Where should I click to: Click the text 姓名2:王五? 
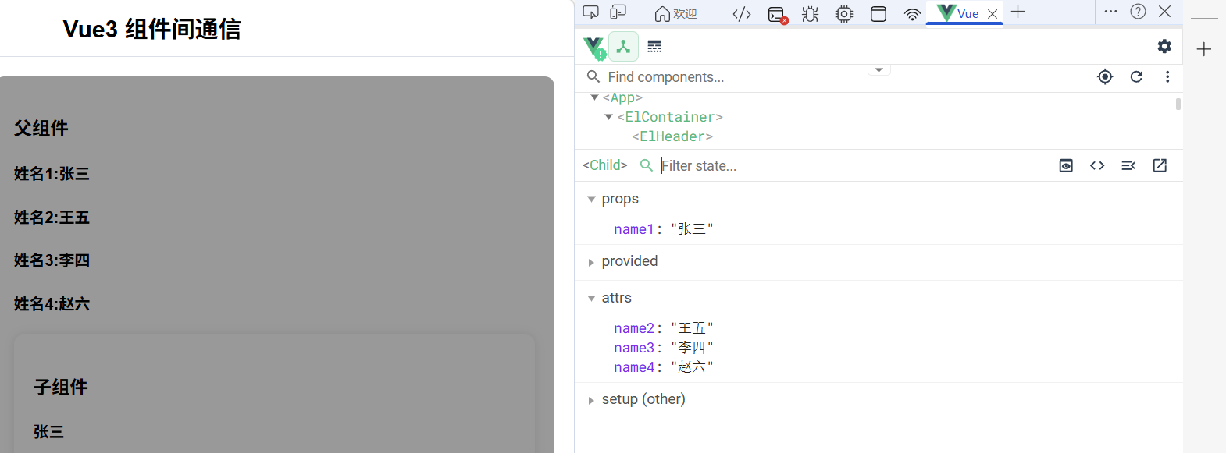tap(52, 218)
